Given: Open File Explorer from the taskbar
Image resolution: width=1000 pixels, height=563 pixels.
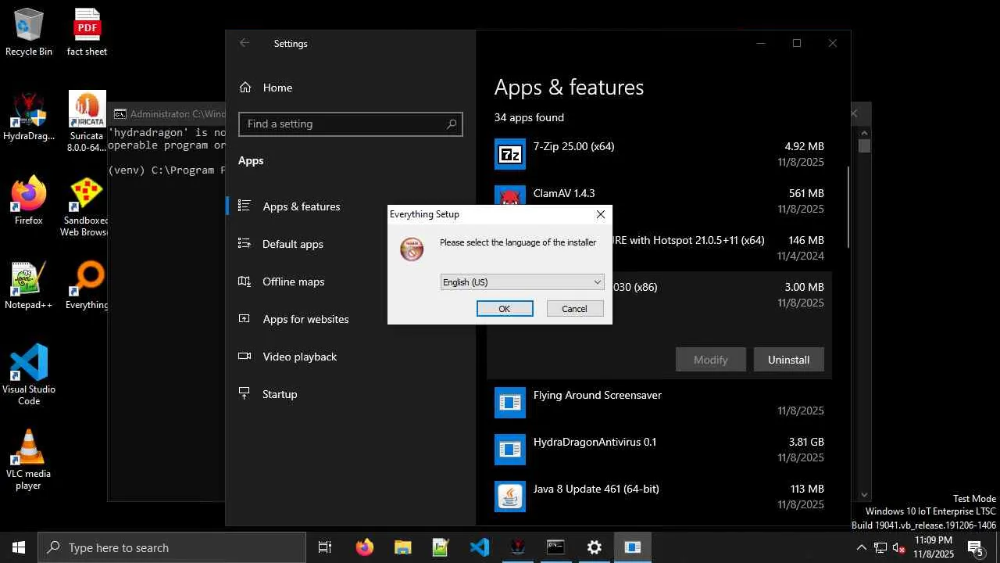Looking at the screenshot, I should click(x=402, y=547).
